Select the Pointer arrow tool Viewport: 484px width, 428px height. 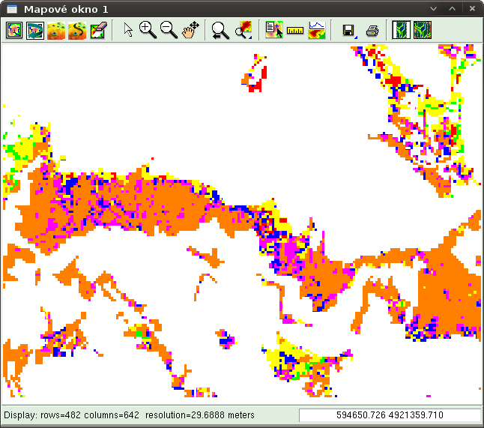tap(128, 30)
